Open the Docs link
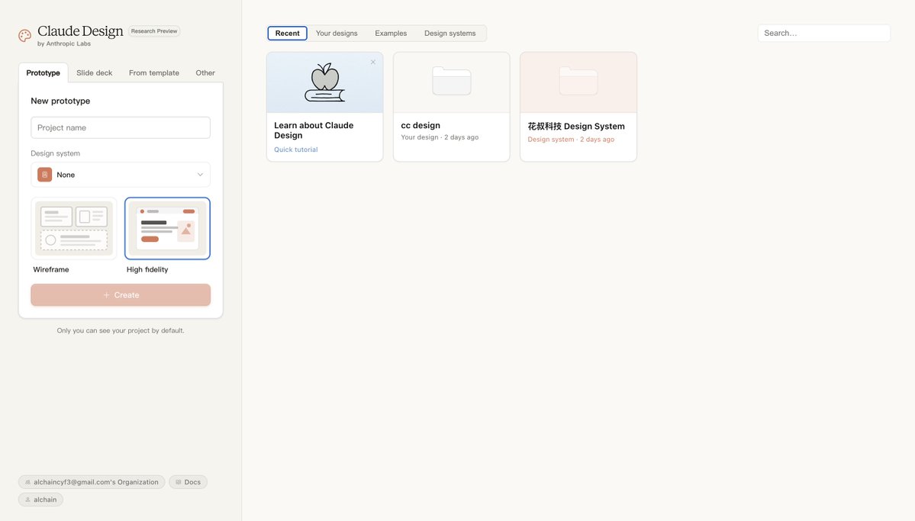This screenshot has width=915, height=521. coord(188,482)
